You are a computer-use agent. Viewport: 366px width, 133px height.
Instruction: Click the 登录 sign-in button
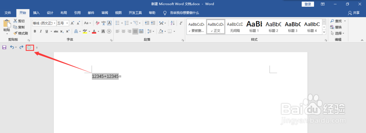[308, 4]
